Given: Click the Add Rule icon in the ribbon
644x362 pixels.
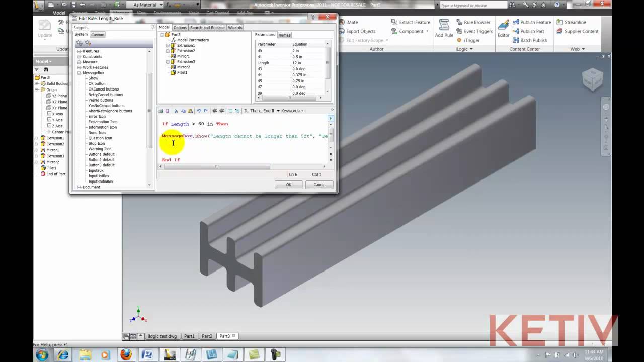Looking at the screenshot, I should click(x=444, y=28).
